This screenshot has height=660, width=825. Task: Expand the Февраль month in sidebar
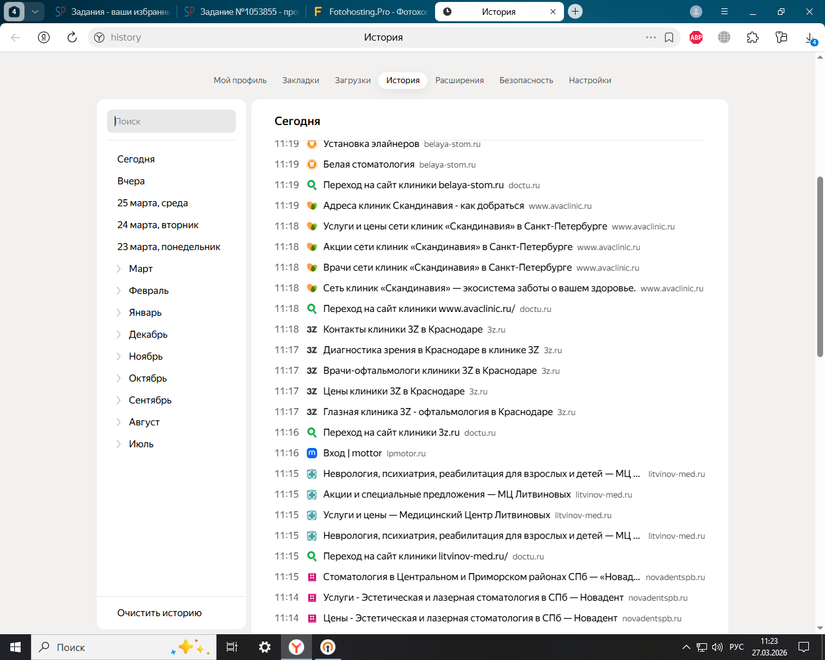pos(119,291)
